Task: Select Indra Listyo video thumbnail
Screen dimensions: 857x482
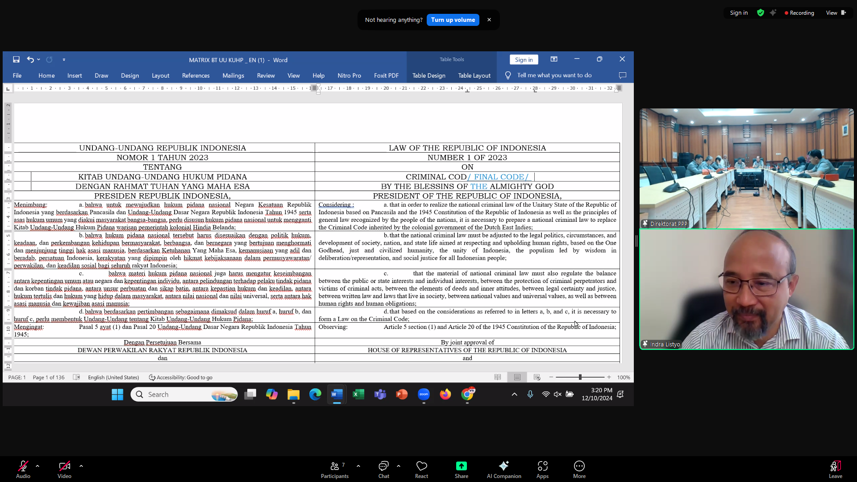Action: pyautogui.click(x=746, y=289)
